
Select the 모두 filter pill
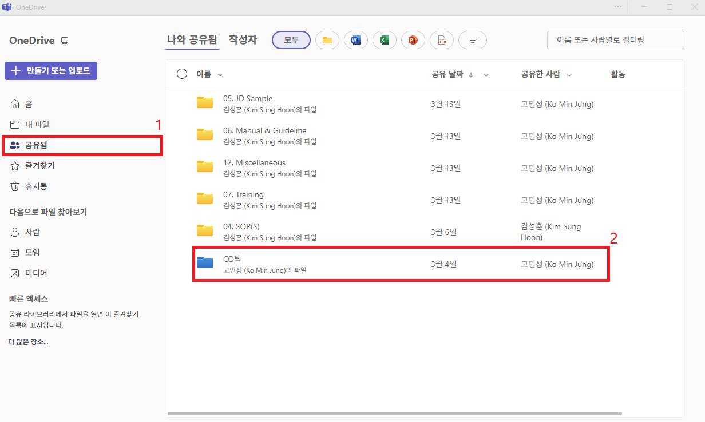(291, 40)
